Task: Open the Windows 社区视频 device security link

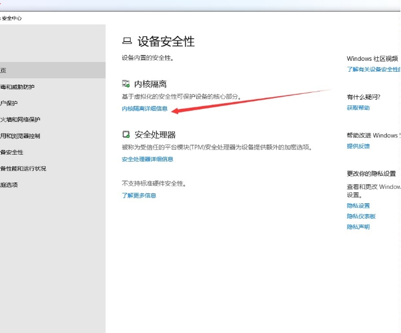Action: (x=373, y=69)
